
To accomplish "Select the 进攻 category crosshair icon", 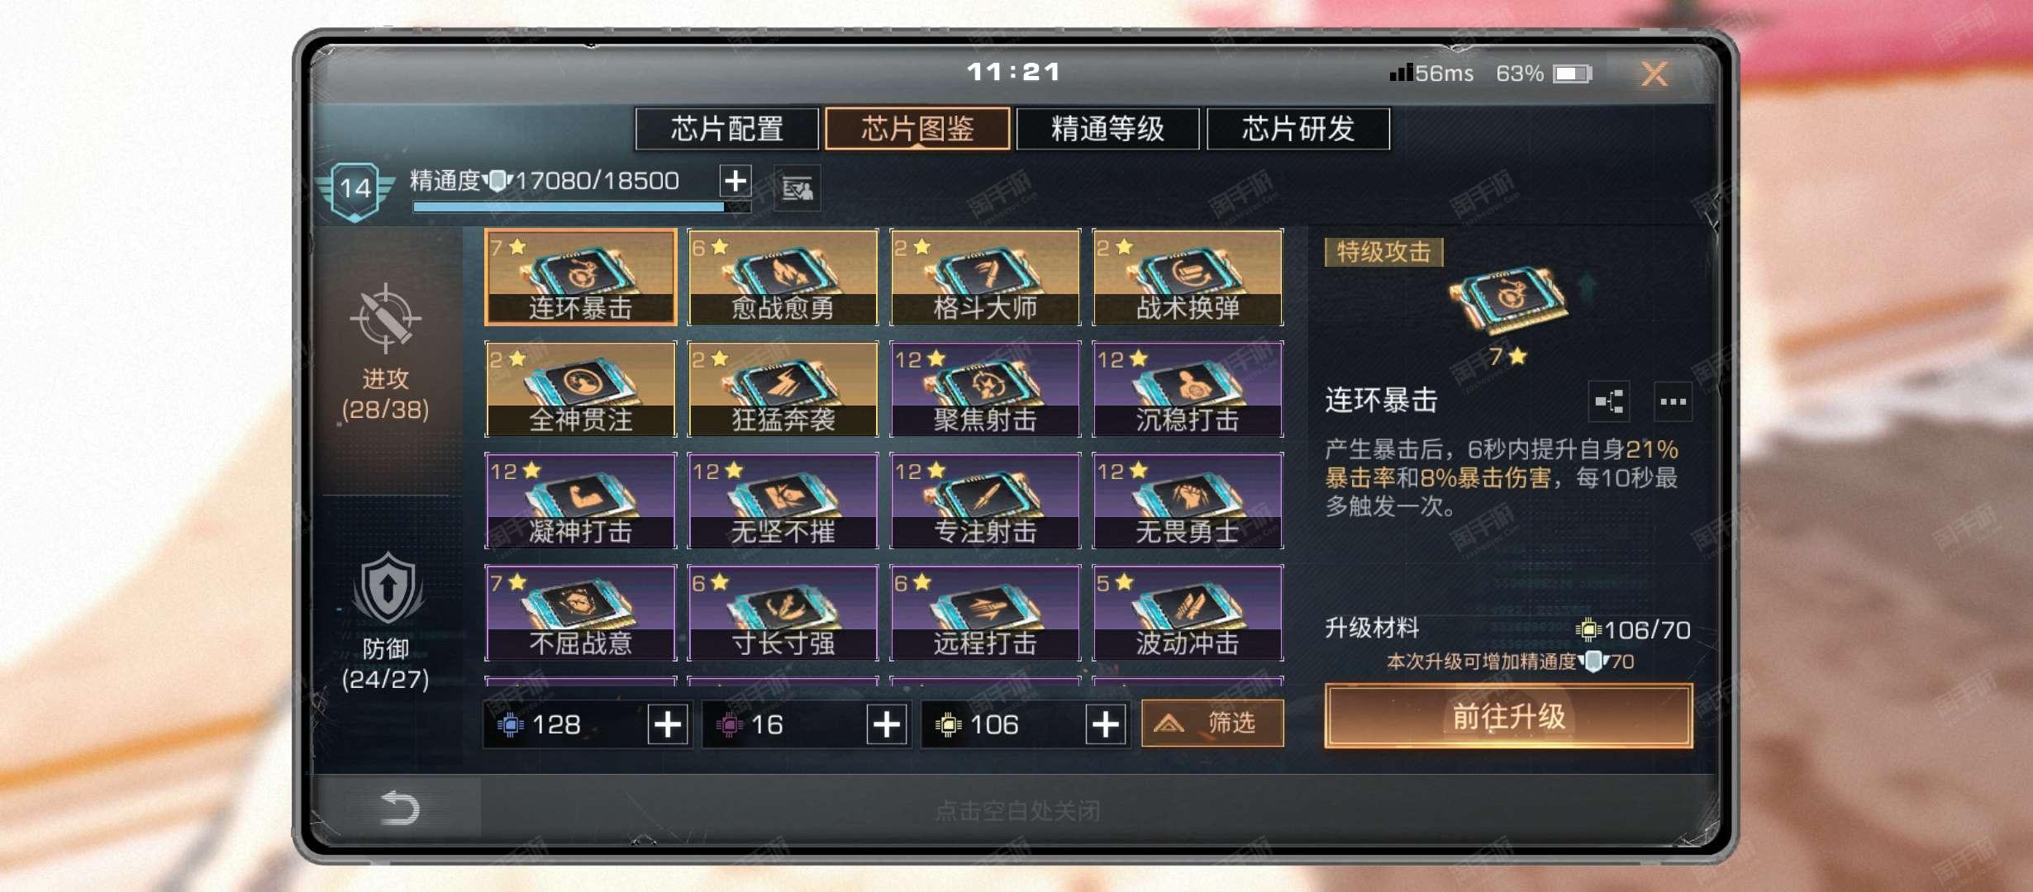I will click(x=385, y=318).
